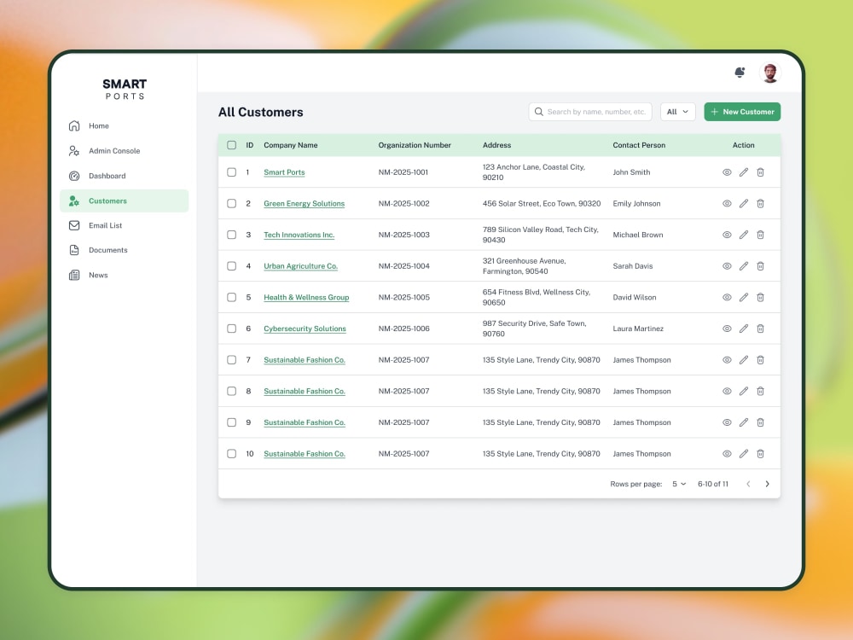Open Admin Console in the sidebar
This screenshot has height=640, width=853.
(x=124, y=151)
